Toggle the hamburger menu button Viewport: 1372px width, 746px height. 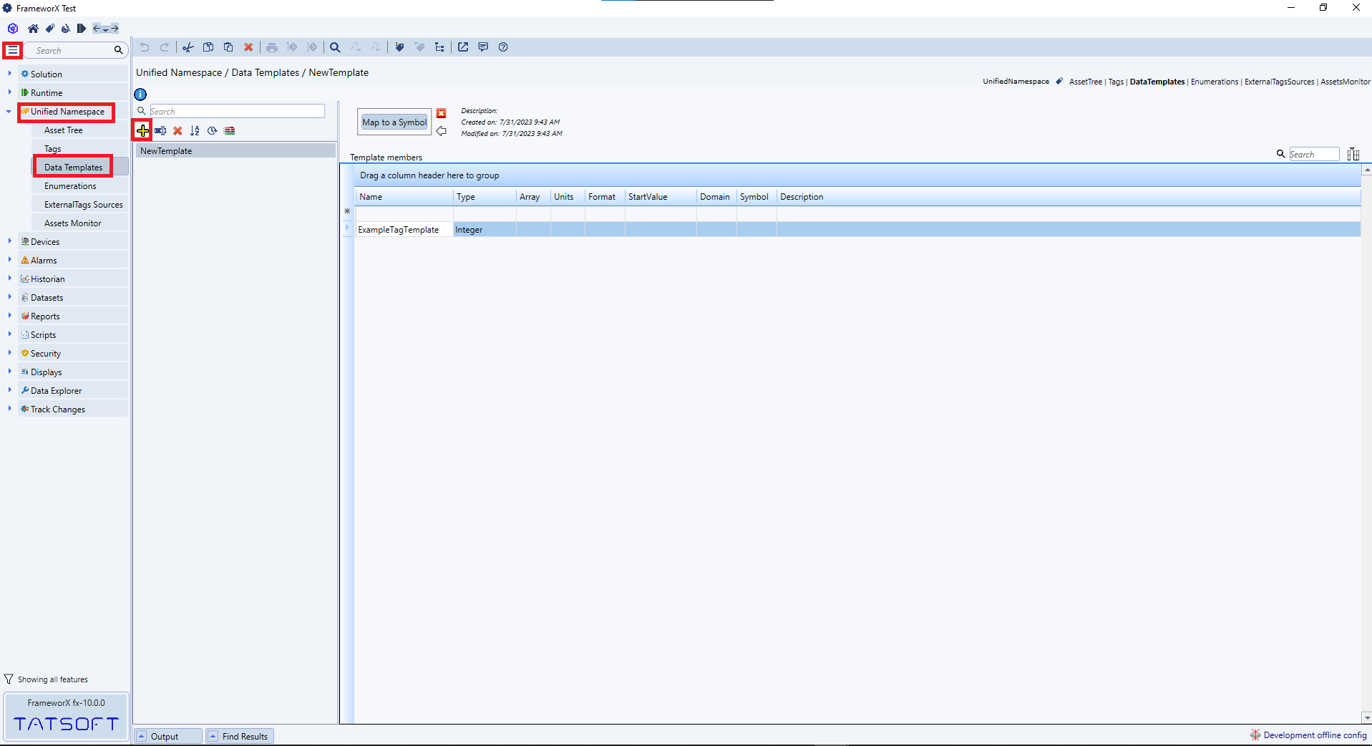[13, 50]
